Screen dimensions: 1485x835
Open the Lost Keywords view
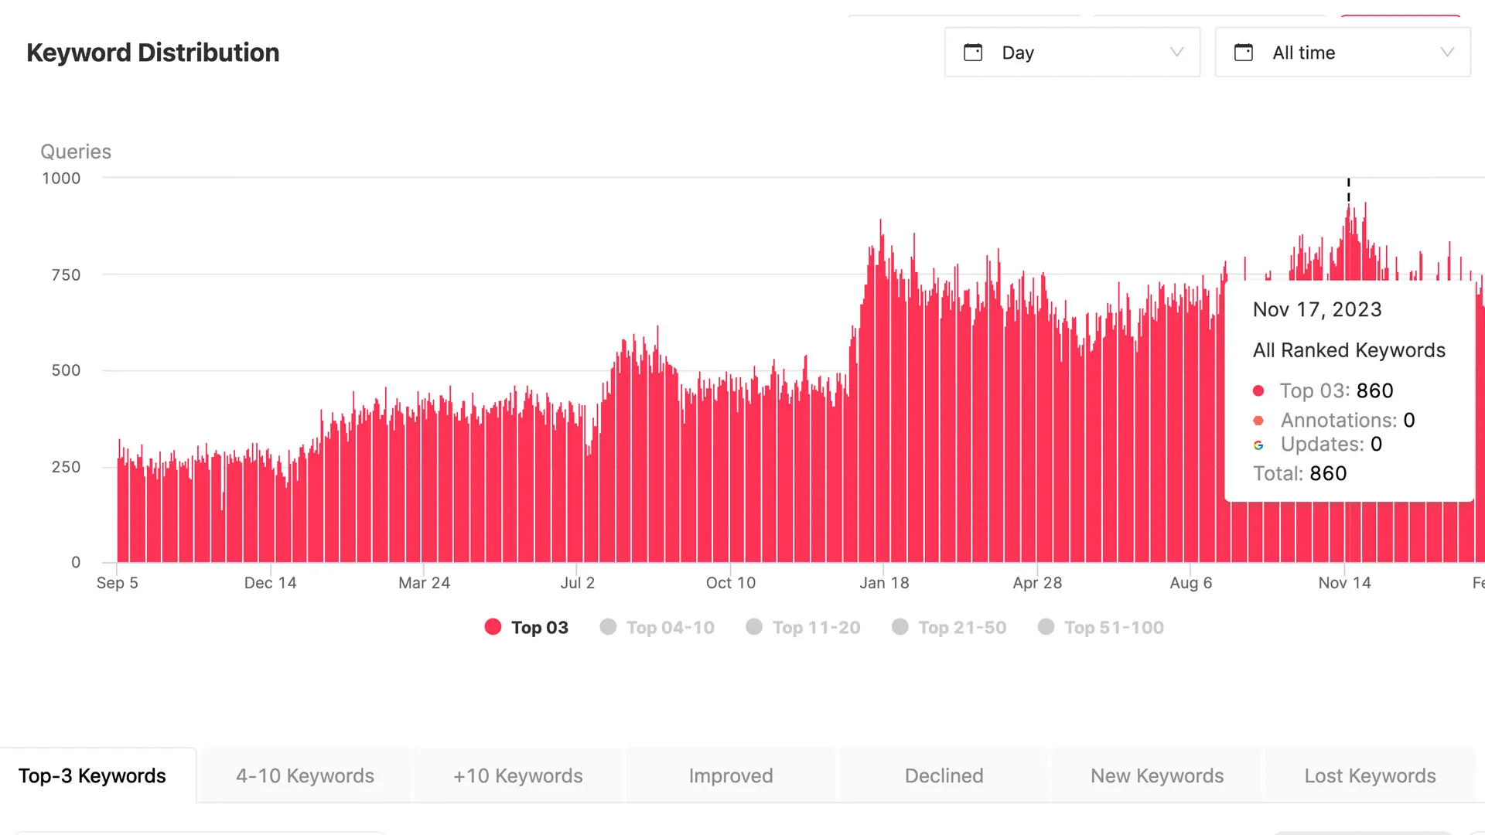coord(1370,775)
